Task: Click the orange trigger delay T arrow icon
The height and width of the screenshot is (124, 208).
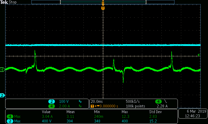Action: (x=95, y=106)
